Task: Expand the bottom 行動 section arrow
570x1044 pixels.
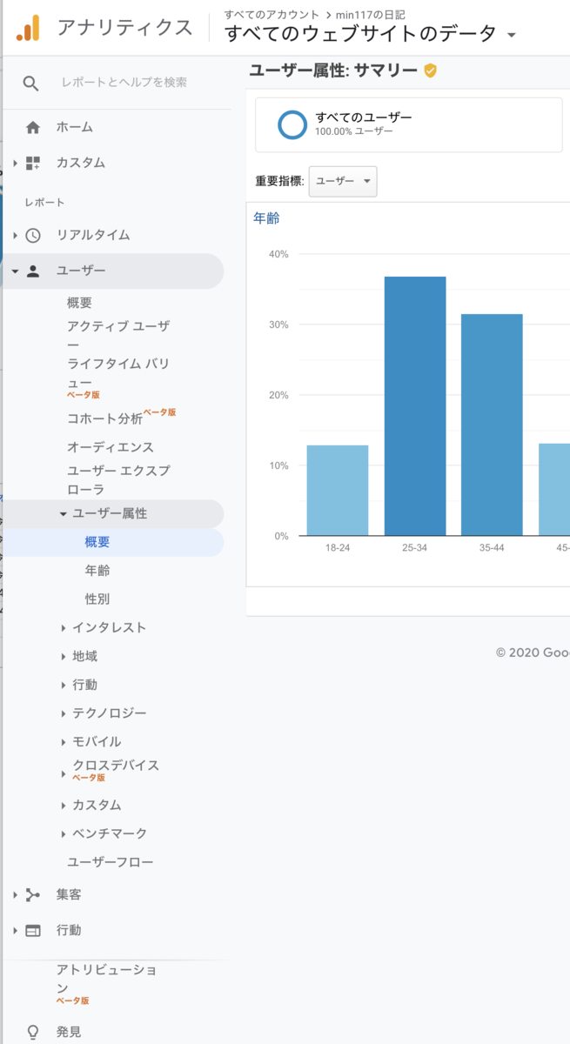Action: pyautogui.click(x=15, y=930)
